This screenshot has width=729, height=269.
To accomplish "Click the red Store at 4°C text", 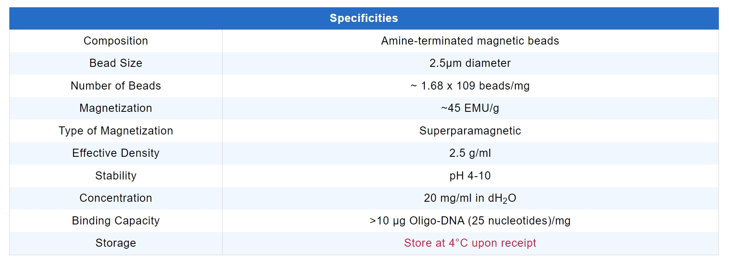I will 470,243.
